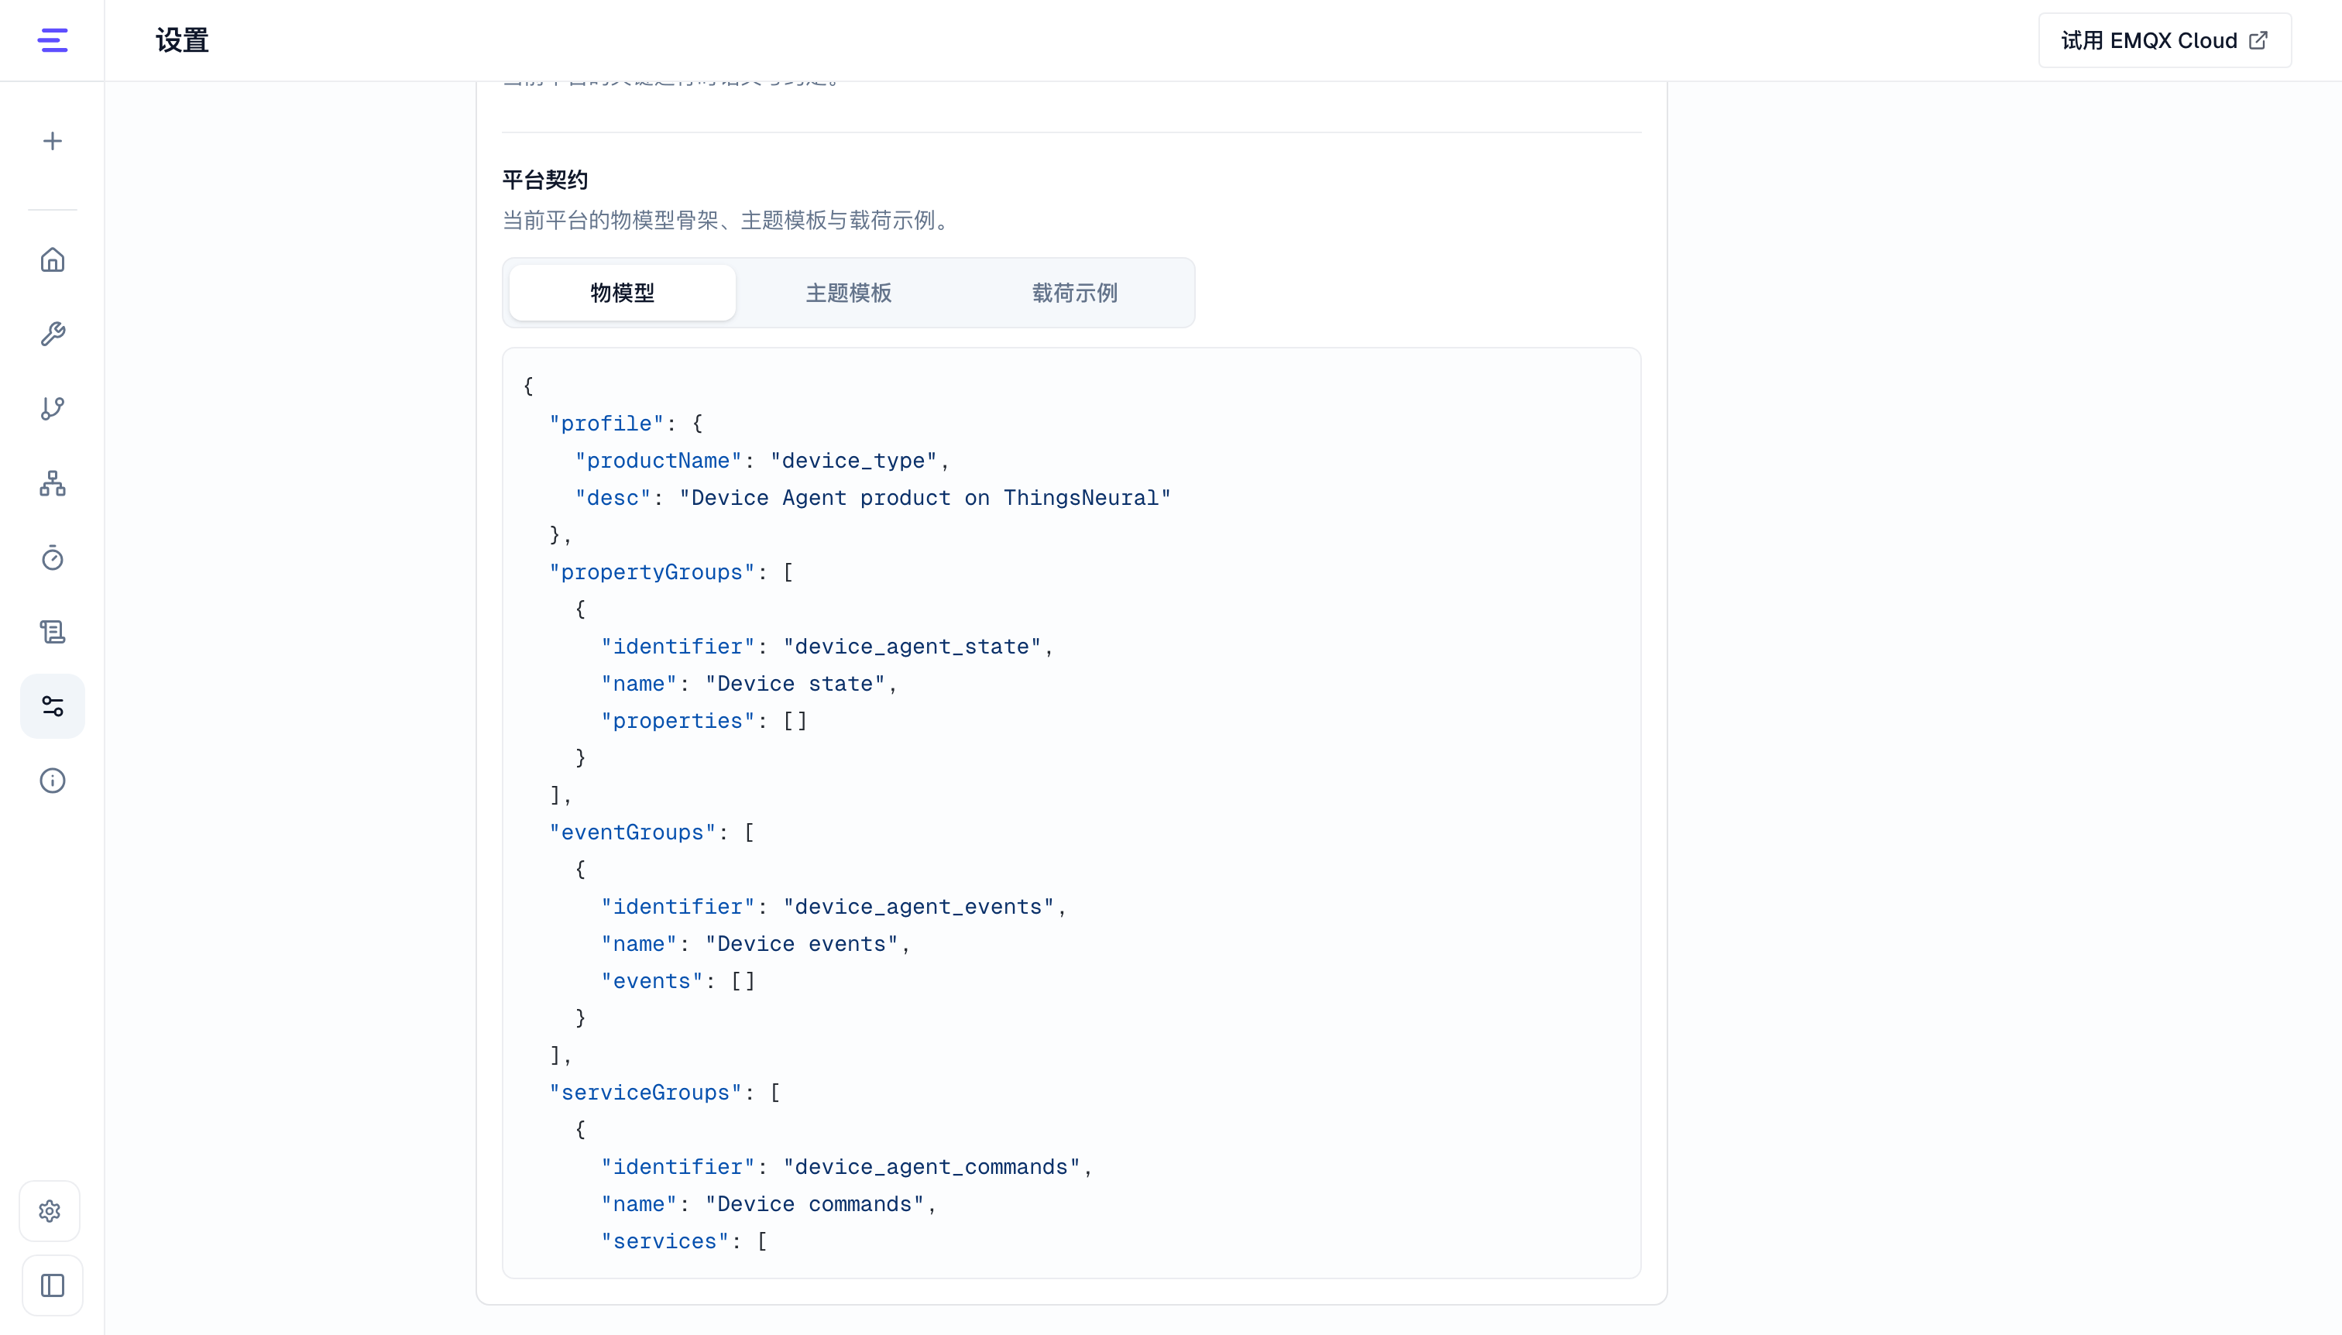Viewport: 2342px width, 1335px height.
Task: Click the "services" key text
Action: (x=664, y=1241)
